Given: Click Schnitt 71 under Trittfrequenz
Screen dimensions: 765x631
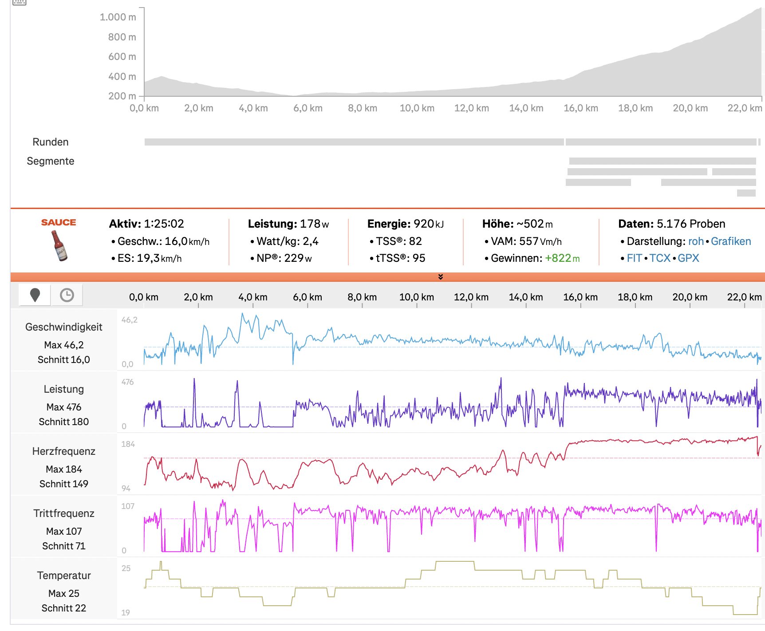Looking at the screenshot, I should click(64, 546).
